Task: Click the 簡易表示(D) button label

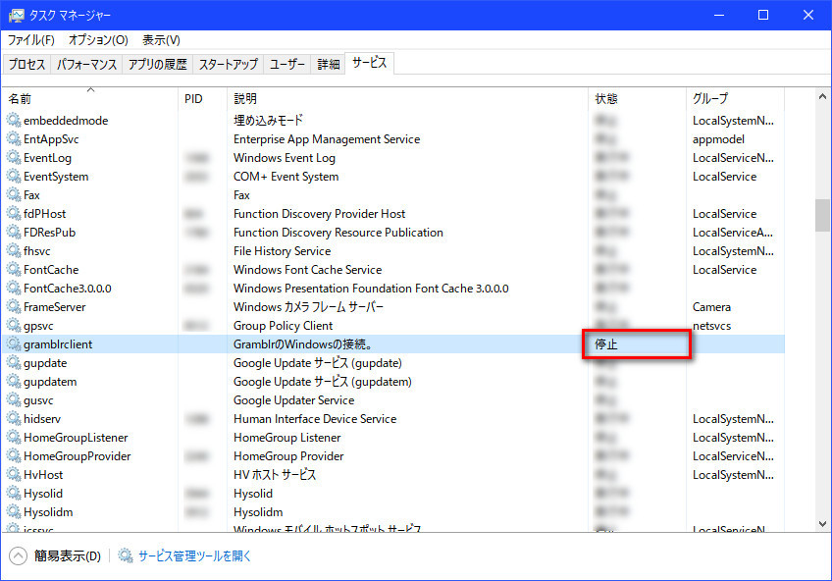Action: click(x=67, y=555)
